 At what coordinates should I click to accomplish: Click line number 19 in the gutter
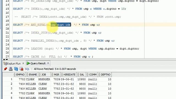click(7, 25)
